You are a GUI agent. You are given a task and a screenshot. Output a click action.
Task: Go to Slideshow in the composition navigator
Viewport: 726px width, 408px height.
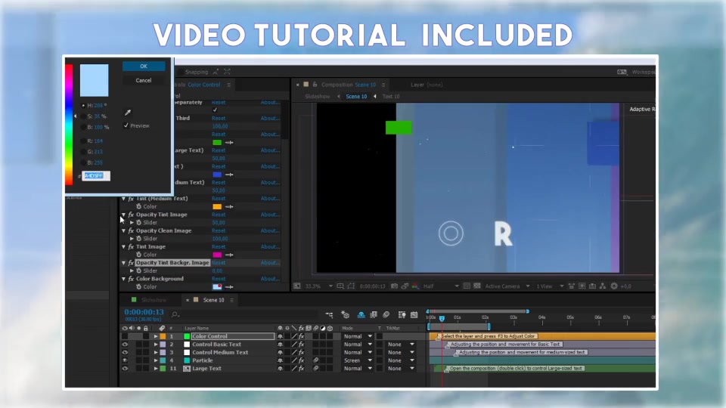317,97
